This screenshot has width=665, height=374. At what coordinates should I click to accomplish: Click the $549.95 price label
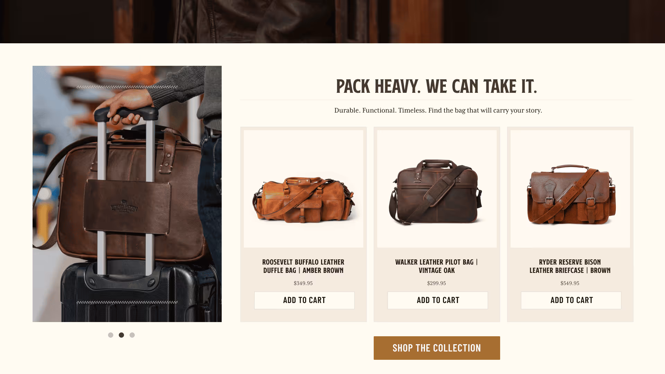pyautogui.click(x=570, y=283)
